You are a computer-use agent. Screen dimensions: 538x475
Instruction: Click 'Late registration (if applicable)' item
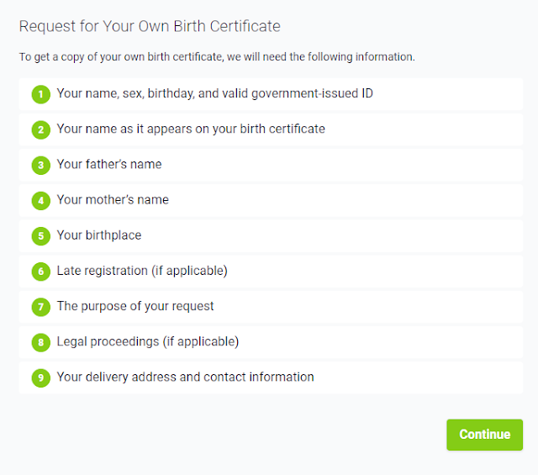click(x=142, y=271)
